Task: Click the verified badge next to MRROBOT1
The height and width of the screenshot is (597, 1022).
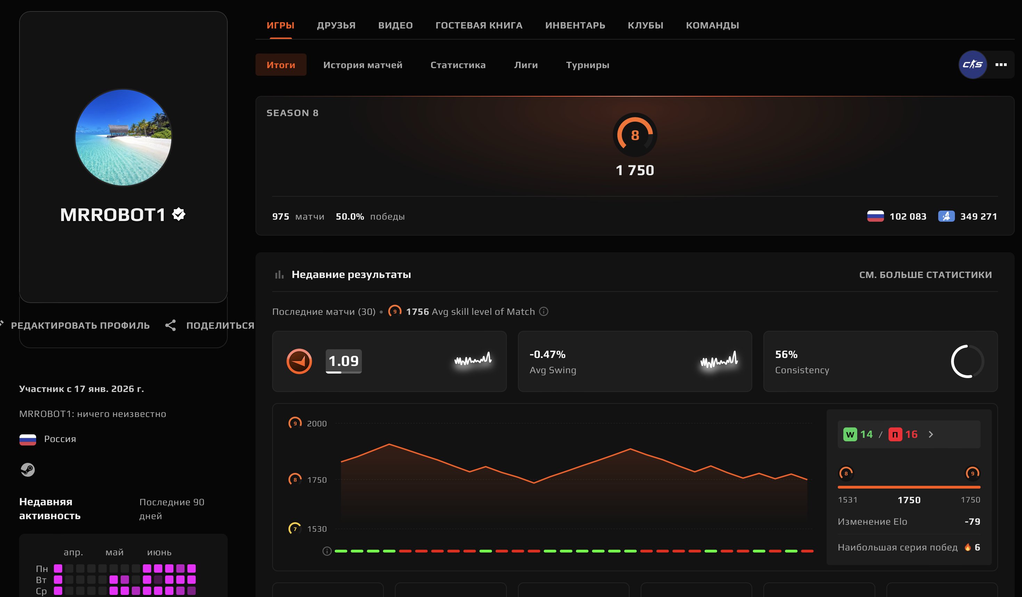Action: (x=178, y=214)
